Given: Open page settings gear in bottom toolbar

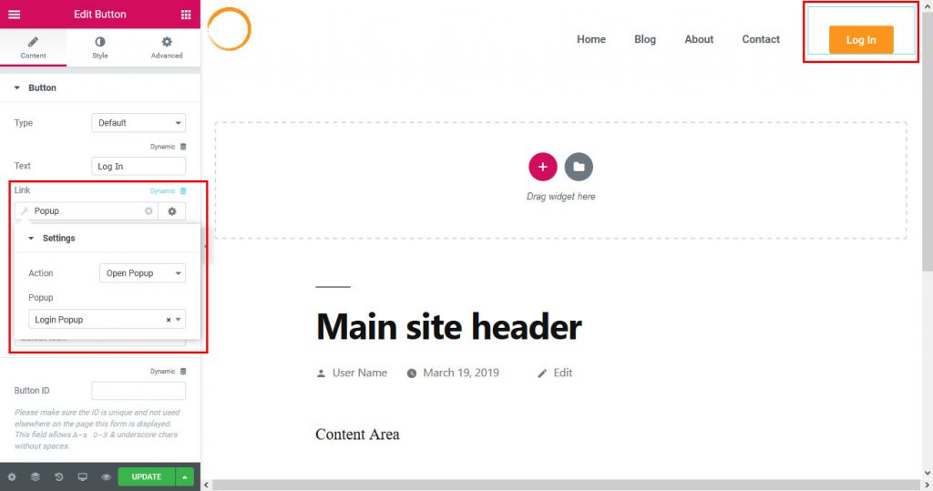Looking at the screenshot, I should tap(12, 477).
